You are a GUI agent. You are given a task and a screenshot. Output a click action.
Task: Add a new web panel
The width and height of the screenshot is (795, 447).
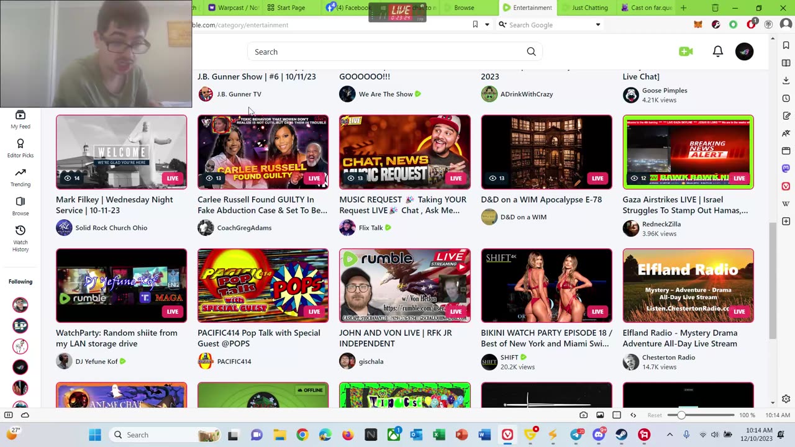[786, 221]
